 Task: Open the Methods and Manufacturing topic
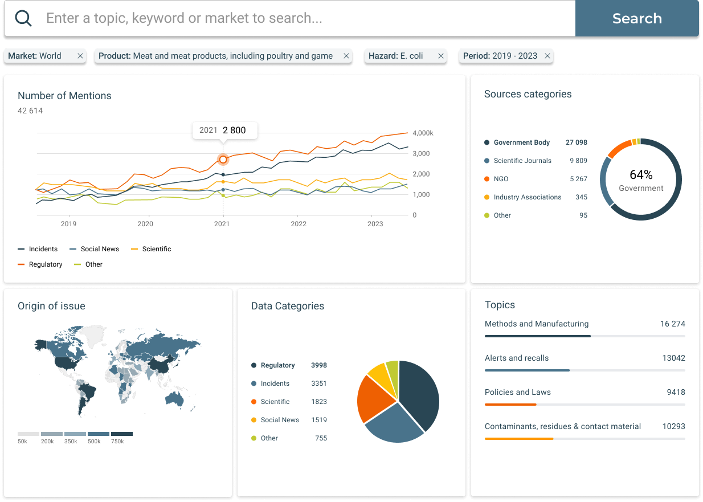tap(537, 324)
